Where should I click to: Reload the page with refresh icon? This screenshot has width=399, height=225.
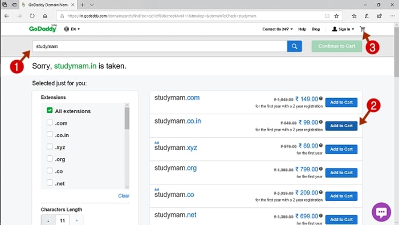point(32,16)
